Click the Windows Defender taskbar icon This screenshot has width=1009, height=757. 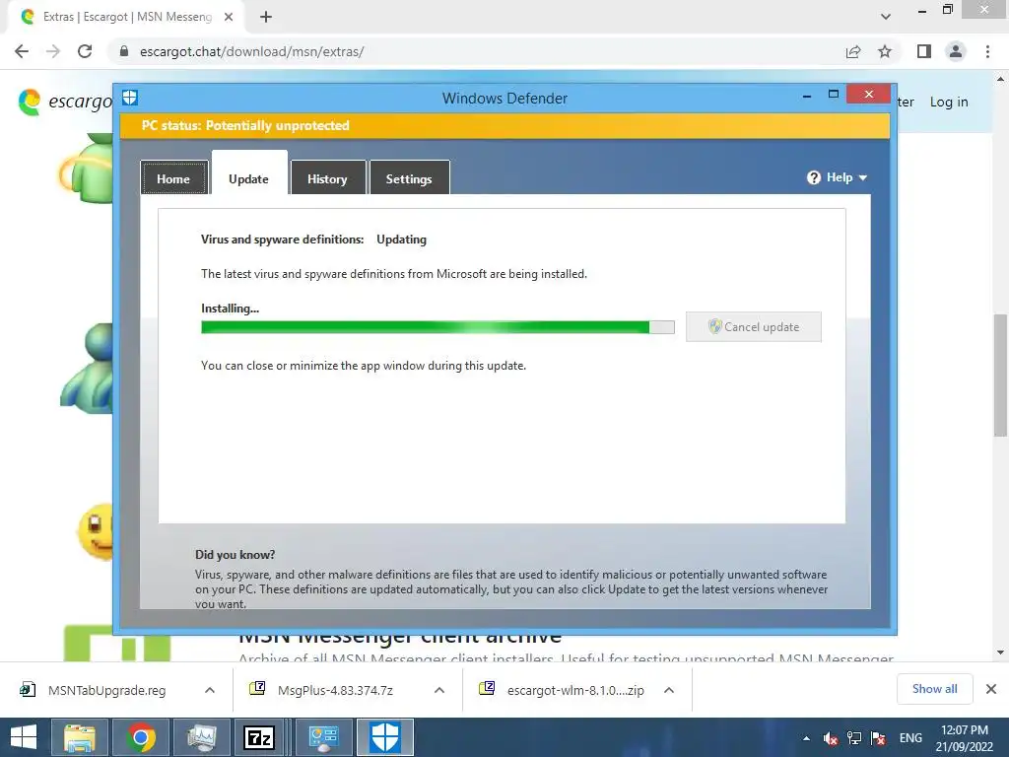(385, 737)
